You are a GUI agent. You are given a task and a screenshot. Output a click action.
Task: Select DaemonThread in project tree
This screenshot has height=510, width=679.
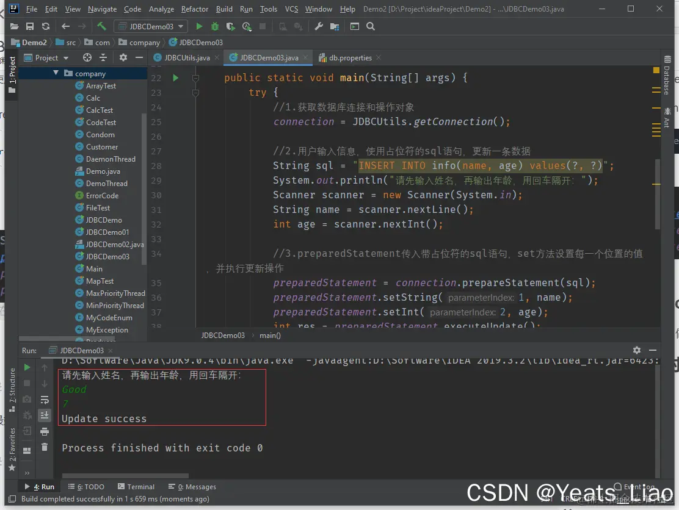tap(111, 159)
